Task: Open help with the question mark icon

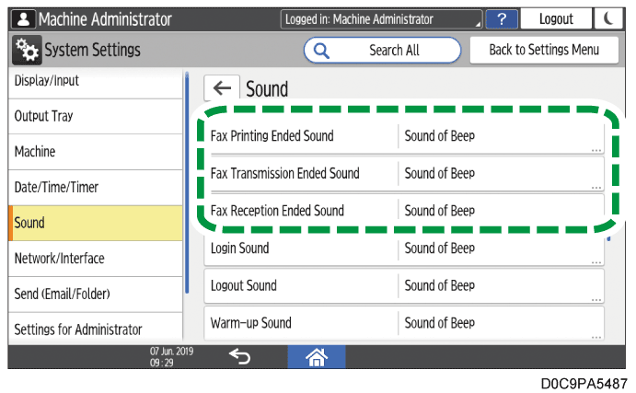Action: click(x=501, y=18)
